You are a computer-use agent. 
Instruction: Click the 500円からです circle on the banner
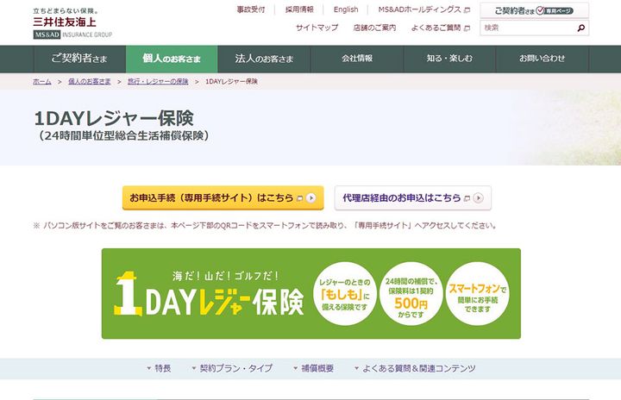411,293
